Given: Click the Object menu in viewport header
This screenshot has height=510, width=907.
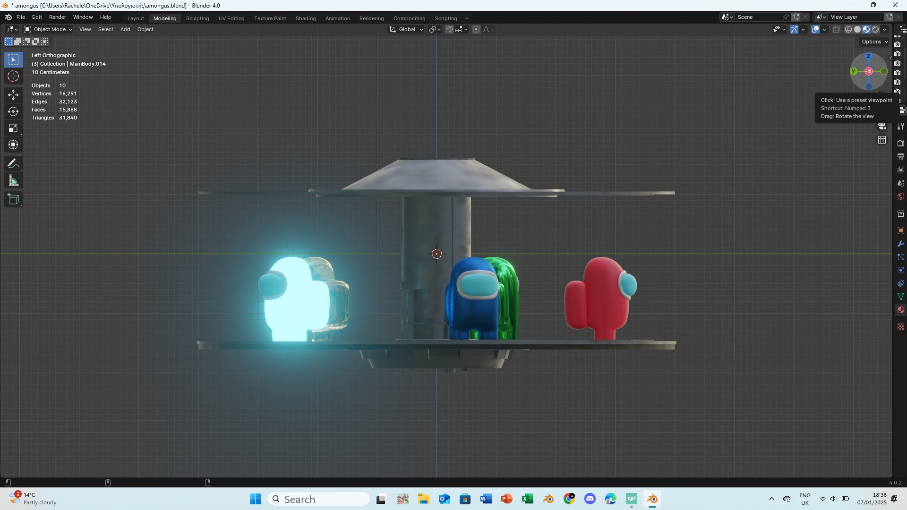Looking at the screenshot, I should pos(145,29).
